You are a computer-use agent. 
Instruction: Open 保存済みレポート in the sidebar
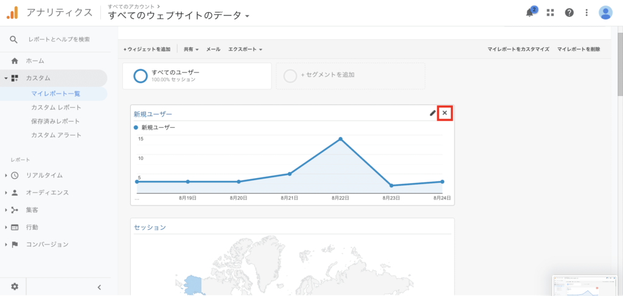tap(55, 121)
